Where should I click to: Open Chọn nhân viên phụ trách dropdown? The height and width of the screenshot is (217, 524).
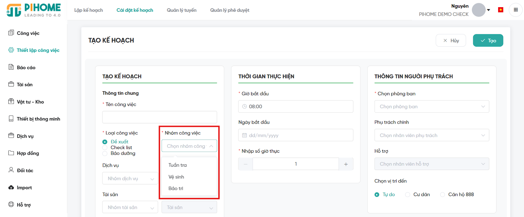[x=432, y=135]
